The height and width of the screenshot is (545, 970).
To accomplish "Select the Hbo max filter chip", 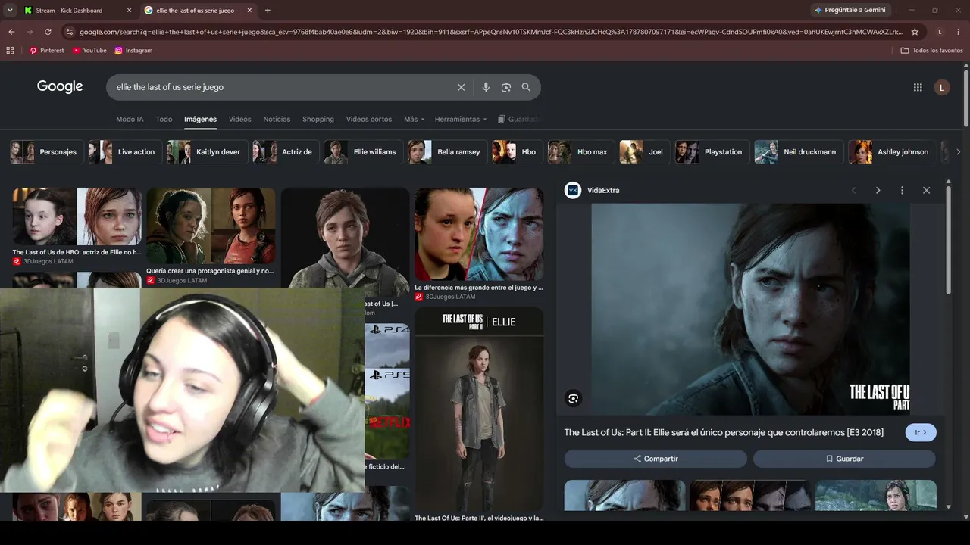I will pyautogui.click(x=580, y=151).
